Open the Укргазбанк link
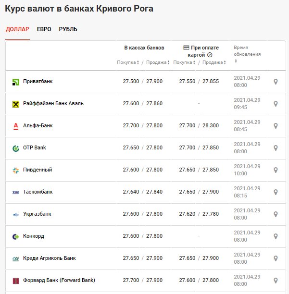The image size is (289, 294). [x=37, y=214]
